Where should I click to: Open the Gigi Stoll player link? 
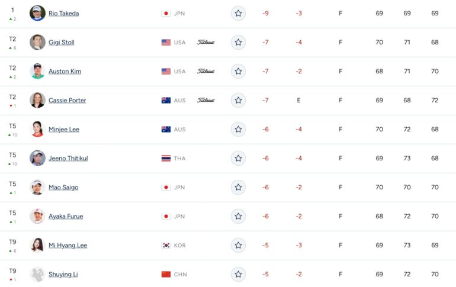pos(62,43)
